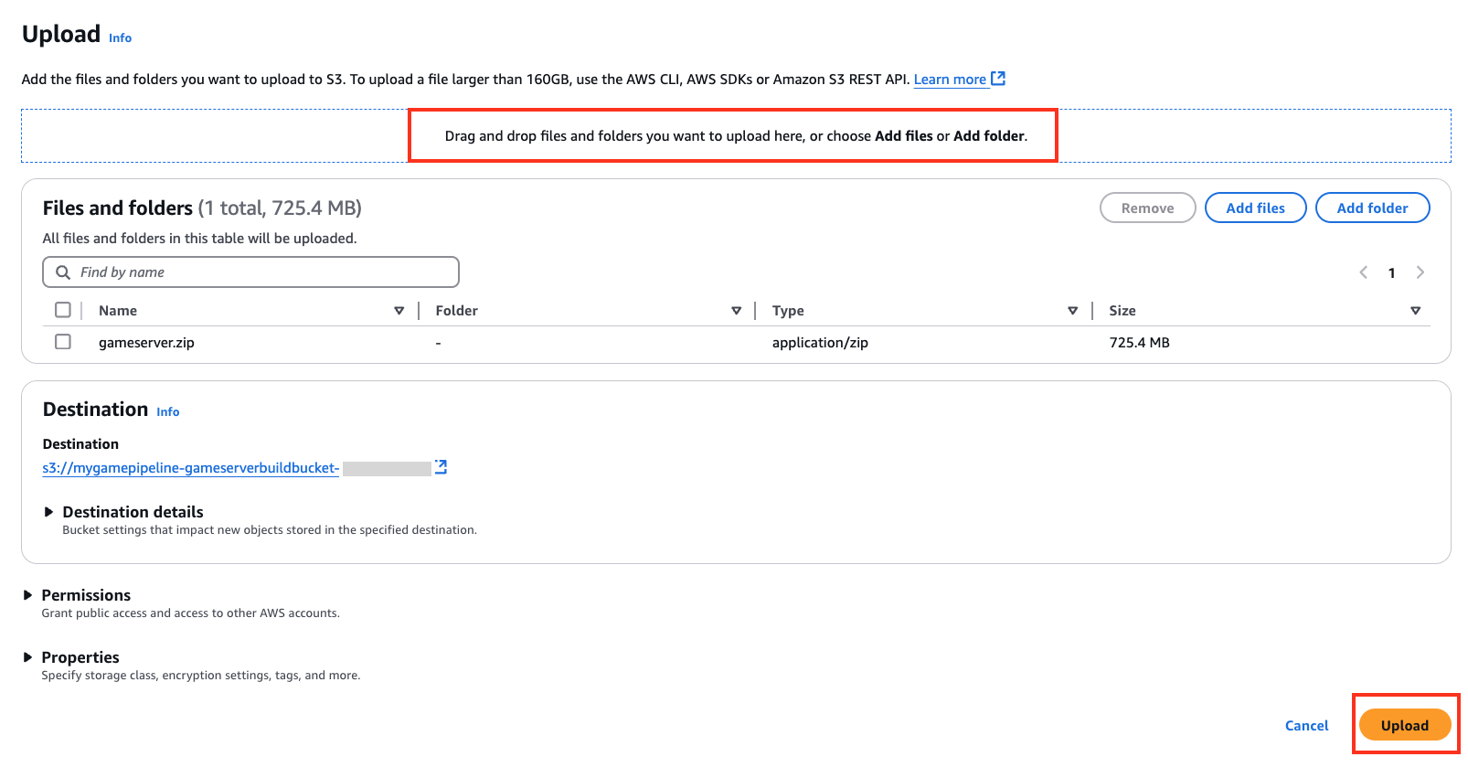This screenshot has height=778, width=1468.
Task: Click the orange Upload button
Action: click(1405, 725)
